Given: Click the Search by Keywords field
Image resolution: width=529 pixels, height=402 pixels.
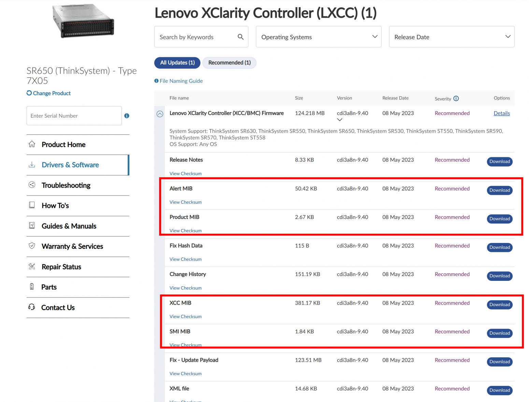Looking at the screenshot, I should (201, 37).
